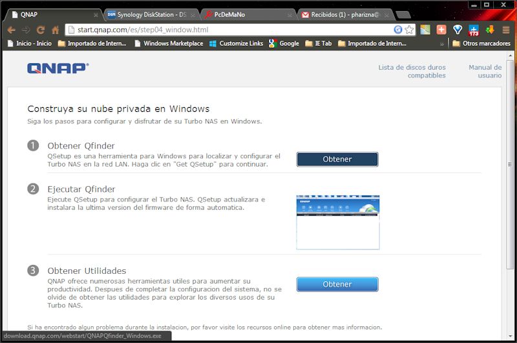Open the browser home page icon
Image resolution: width=517 pixels, height=343 pixels.
pyautogui.click(x=55, y=30)
